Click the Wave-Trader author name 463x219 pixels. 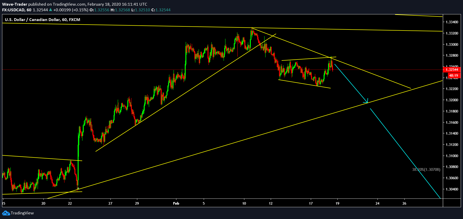tap(15, 4)
